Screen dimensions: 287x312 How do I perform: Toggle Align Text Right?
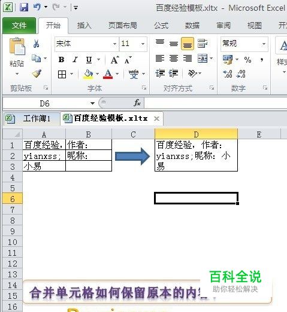188,59
